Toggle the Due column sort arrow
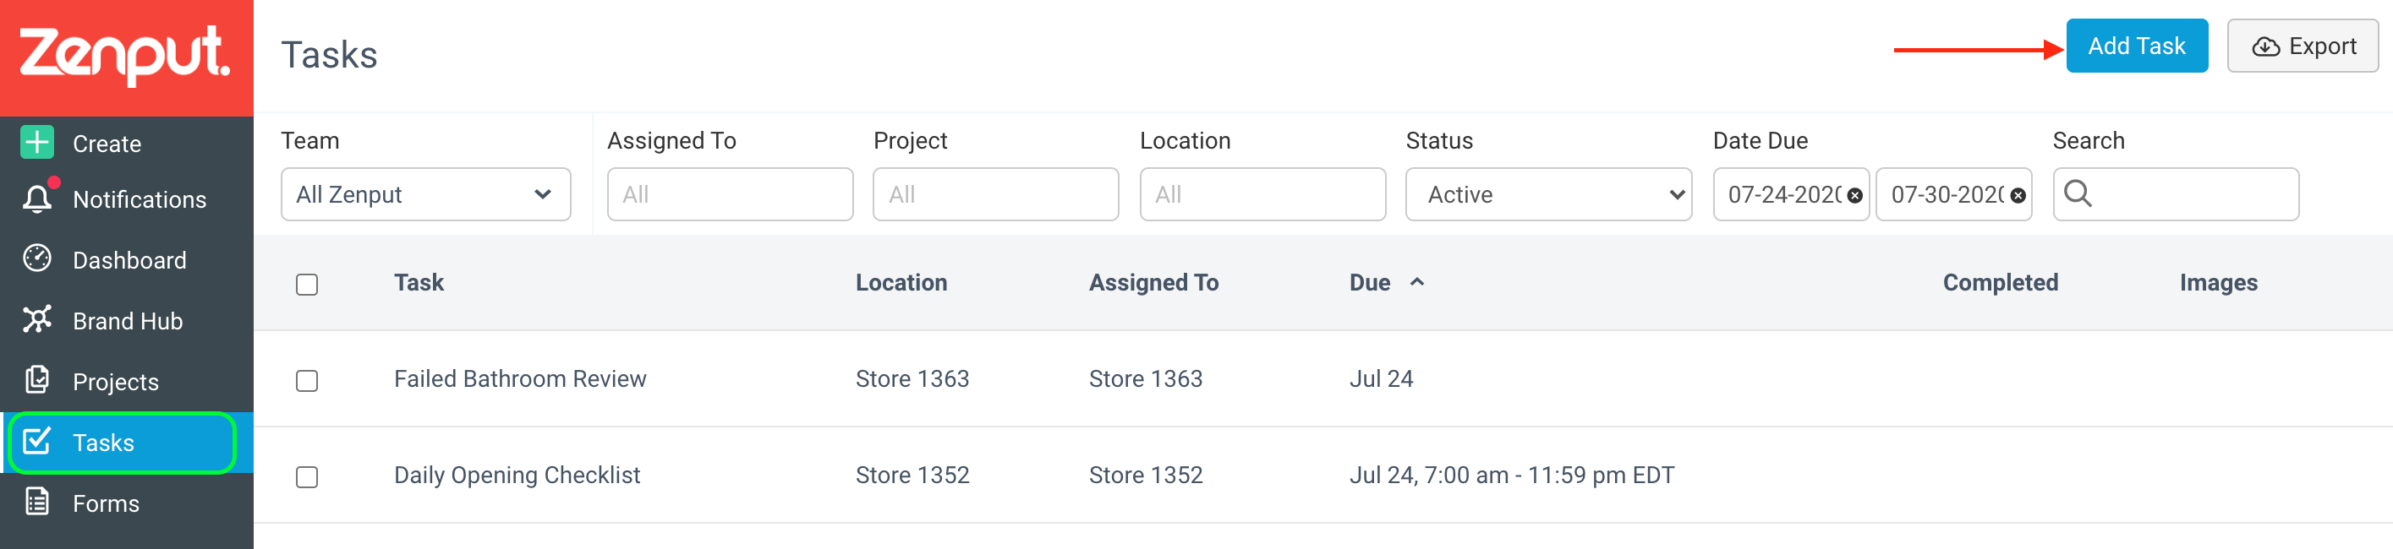 (1416, 282)
